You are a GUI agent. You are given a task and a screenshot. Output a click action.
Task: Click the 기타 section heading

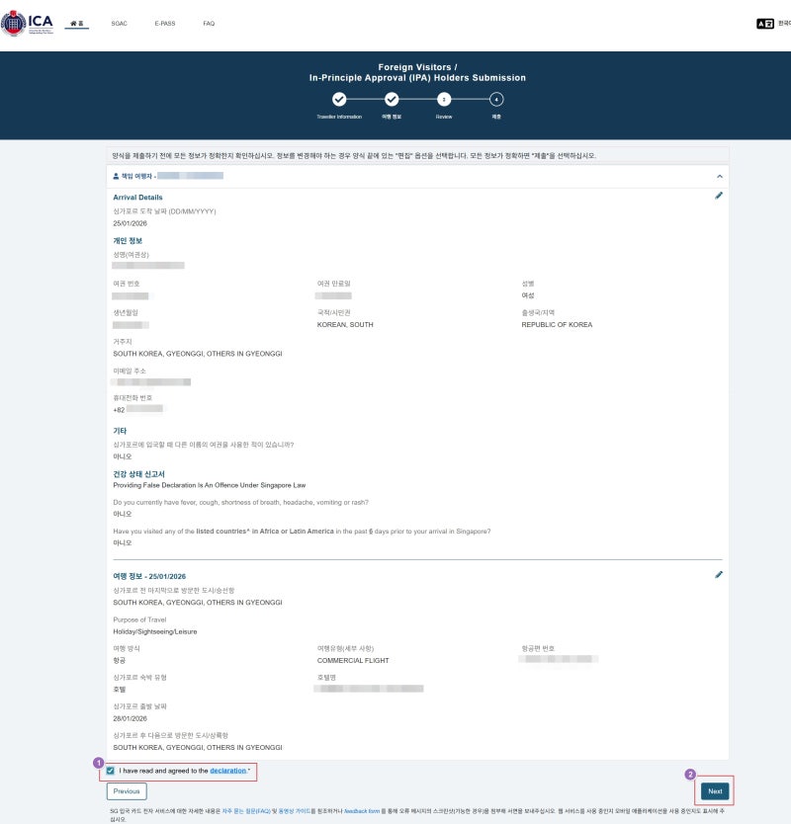click(x=120, y=431)
